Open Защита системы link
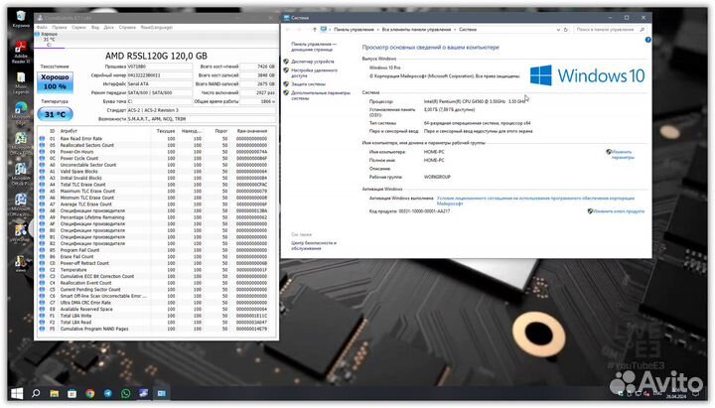Screen dimensions: 715x408 point(308,84)
